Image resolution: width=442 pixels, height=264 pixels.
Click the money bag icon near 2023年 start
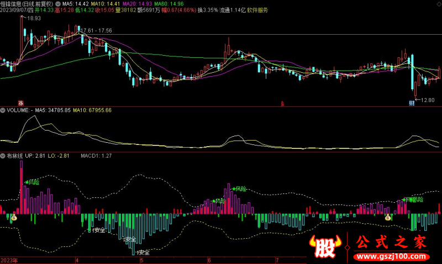click(14, 217)
